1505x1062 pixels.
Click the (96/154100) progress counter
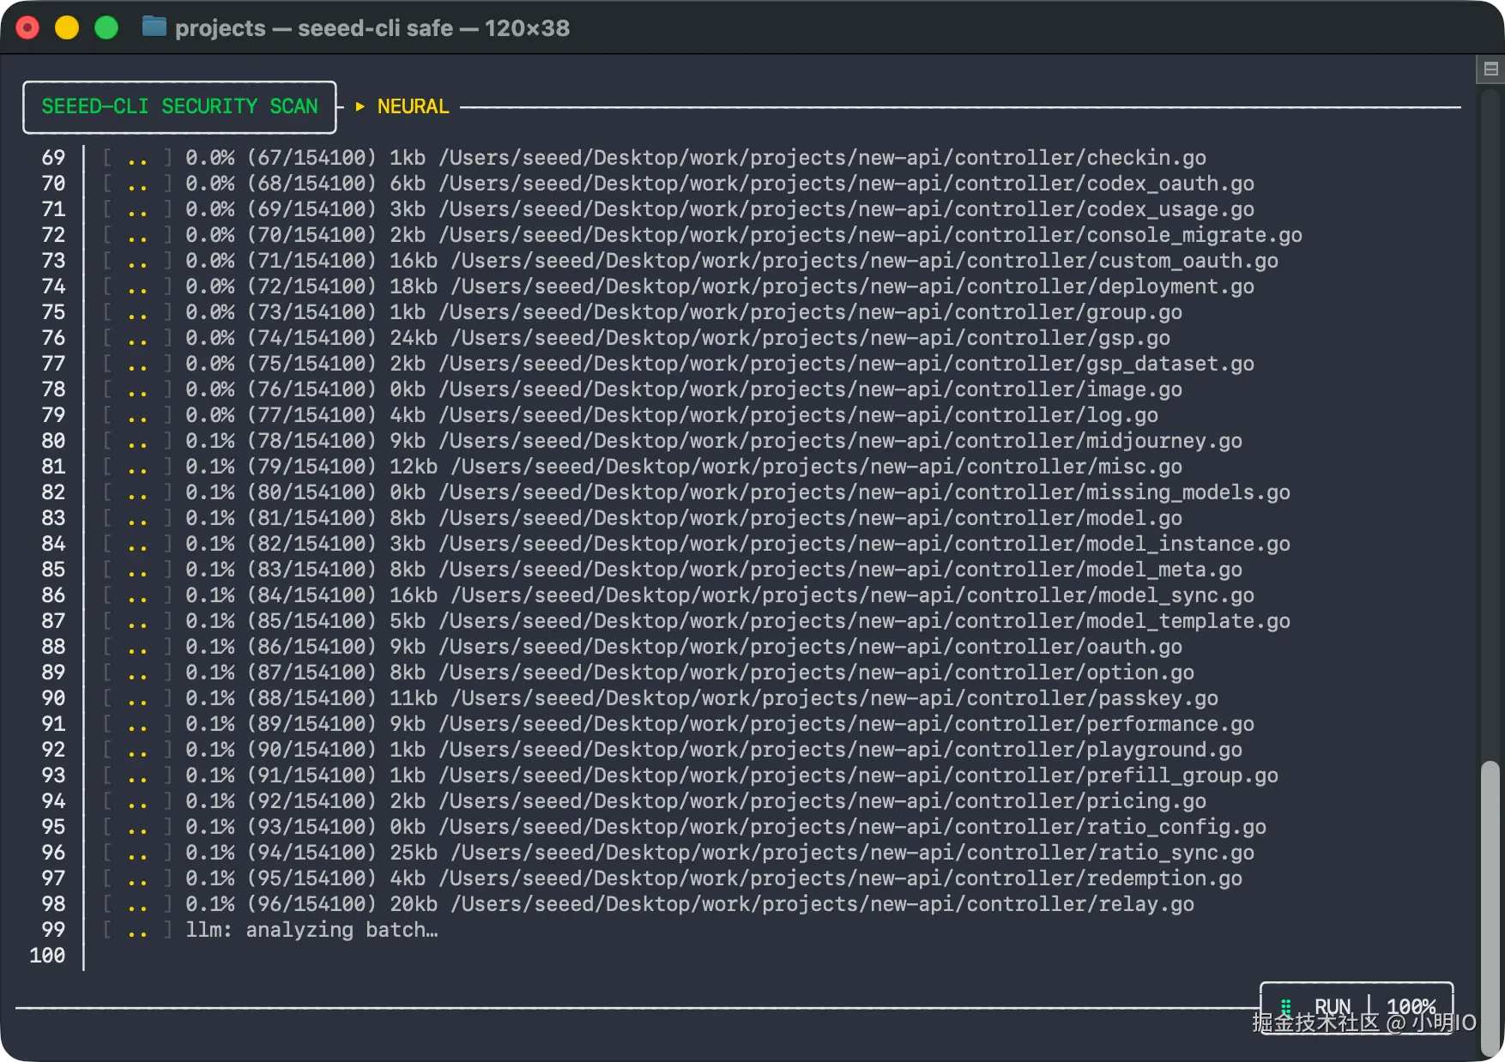click(312, 904)
